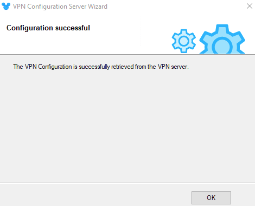Close the VPN Configuration Server Wizard window
Screen dimensions: 255x206
[250, 6]
